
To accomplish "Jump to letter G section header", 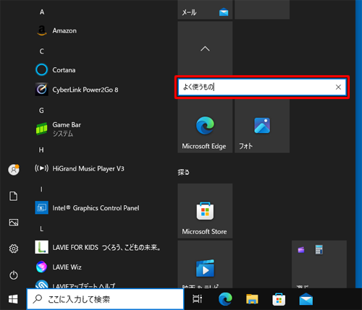I will pyautogui.click(x=41, y=111).
